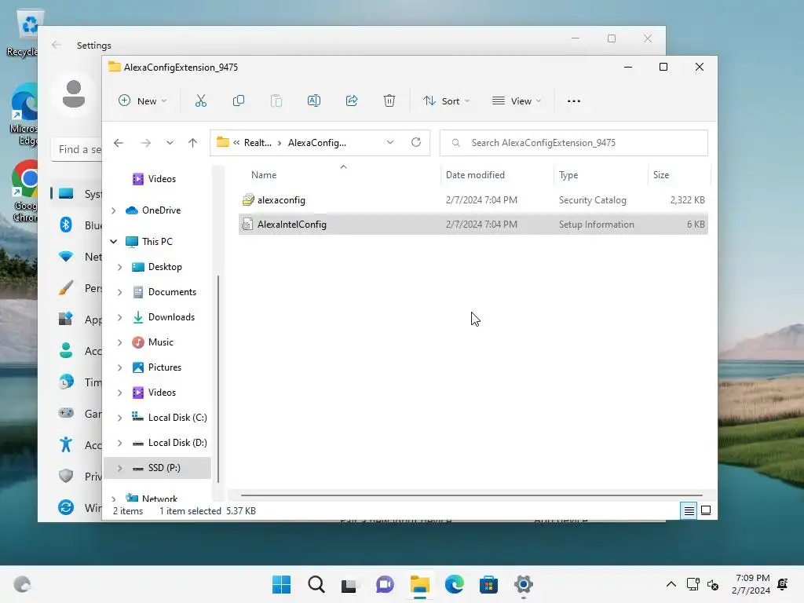Open Chat app on taskbar
Viewport: 804px width, 603px height.
[385, 584]
